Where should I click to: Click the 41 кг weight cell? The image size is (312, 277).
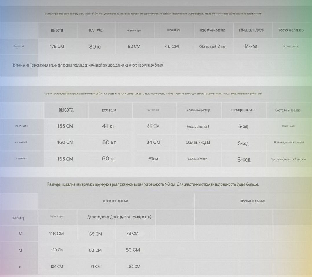[x=109, y=126]
